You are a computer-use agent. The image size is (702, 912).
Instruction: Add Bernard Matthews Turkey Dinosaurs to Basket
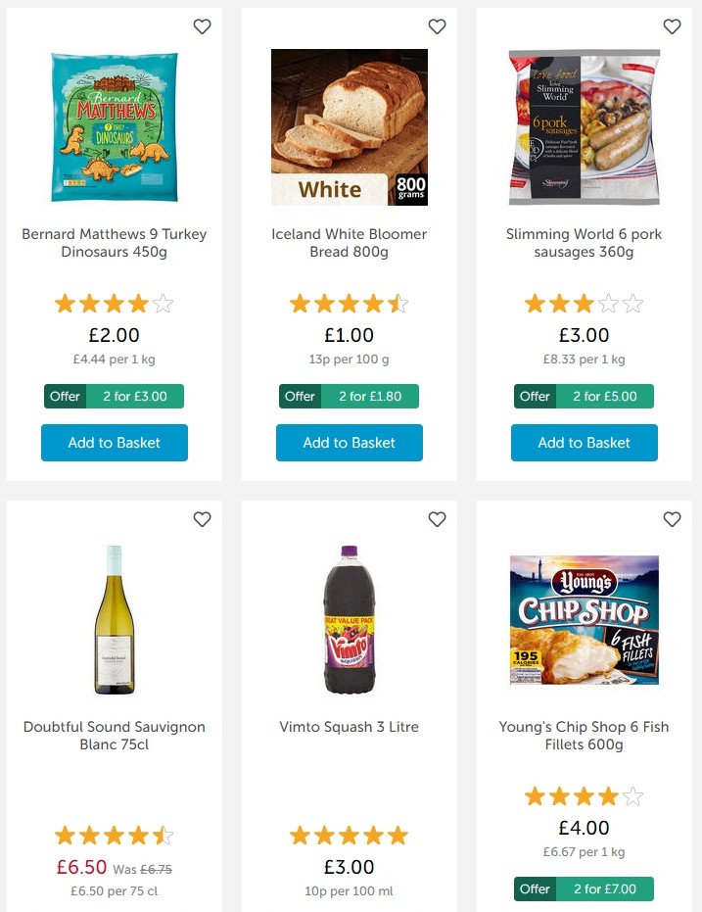pyautogui.click(x=114, y=443)
